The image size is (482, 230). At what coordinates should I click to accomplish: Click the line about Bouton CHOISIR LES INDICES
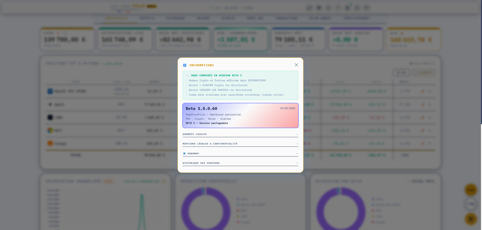220,90
